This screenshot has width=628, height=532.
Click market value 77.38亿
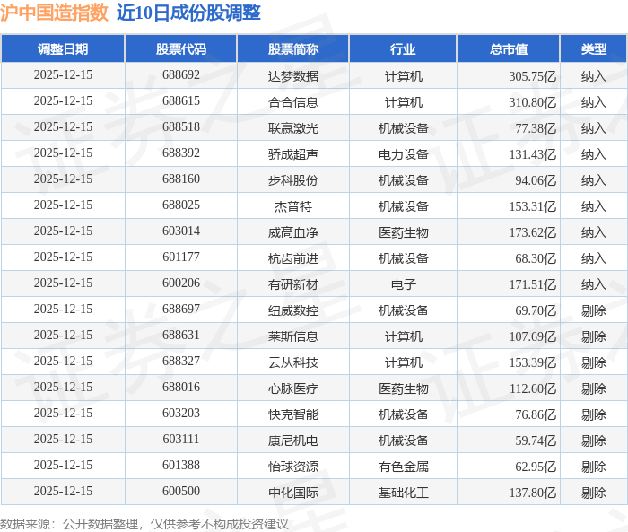(536, 127)
